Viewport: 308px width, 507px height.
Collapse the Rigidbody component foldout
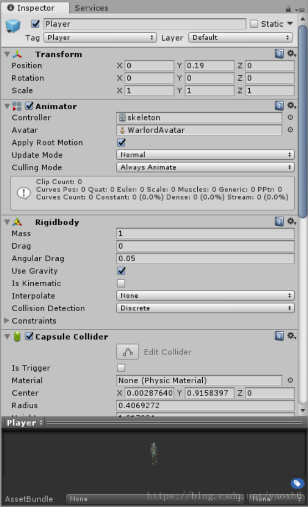[x=7, y=222]
